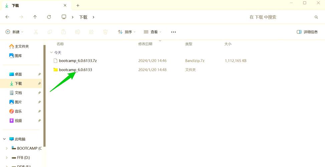Expand the BOOTCAMP (C drive node
Screen dimensions: 325x167
pyautogui.click(x=7, y=148)
